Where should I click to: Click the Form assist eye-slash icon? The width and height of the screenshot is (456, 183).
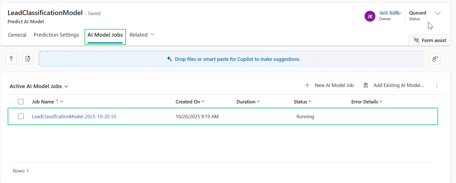(x=416, y=40)
